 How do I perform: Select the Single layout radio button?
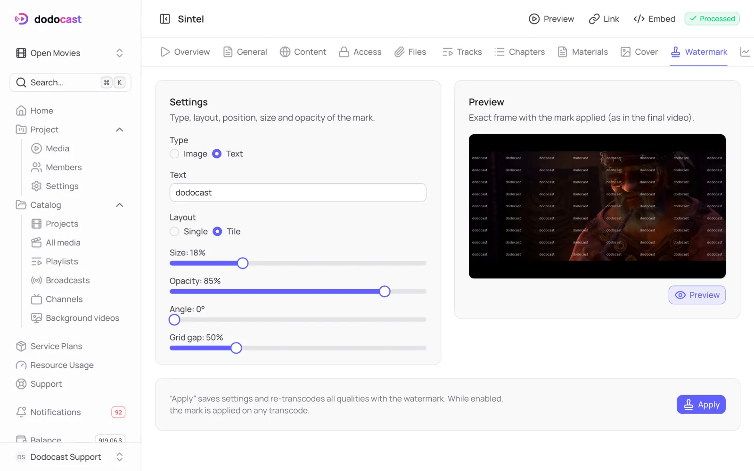[x=174, y=231]
